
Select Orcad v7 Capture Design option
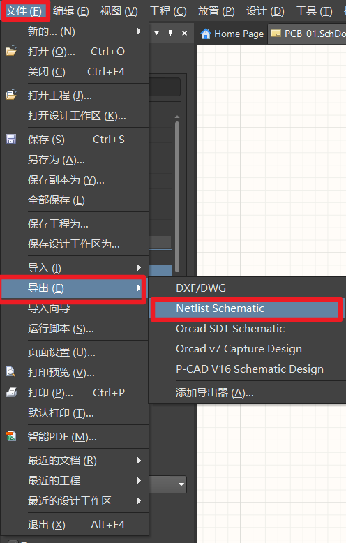tap(248, 349)
